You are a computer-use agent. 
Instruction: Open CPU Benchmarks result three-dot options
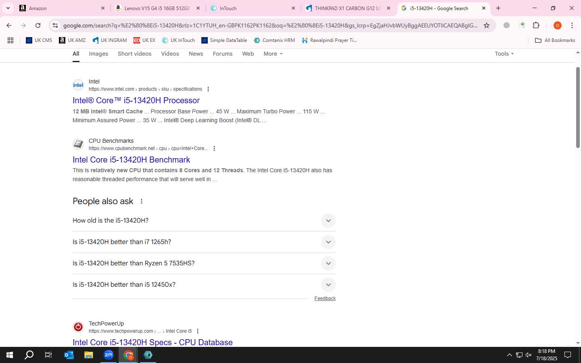pyautogui.click(x=214, y=148)
